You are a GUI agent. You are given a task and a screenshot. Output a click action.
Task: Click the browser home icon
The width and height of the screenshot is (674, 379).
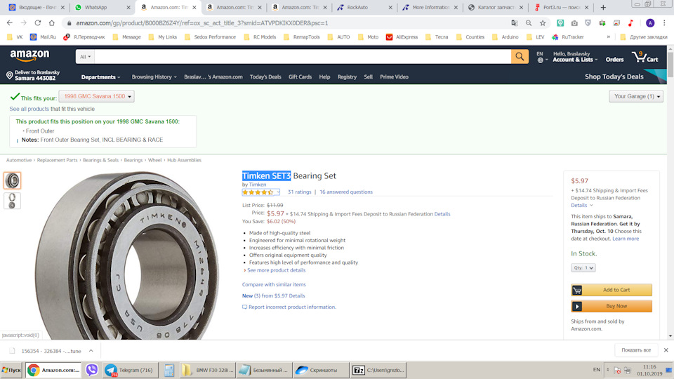tap(51, 22)
